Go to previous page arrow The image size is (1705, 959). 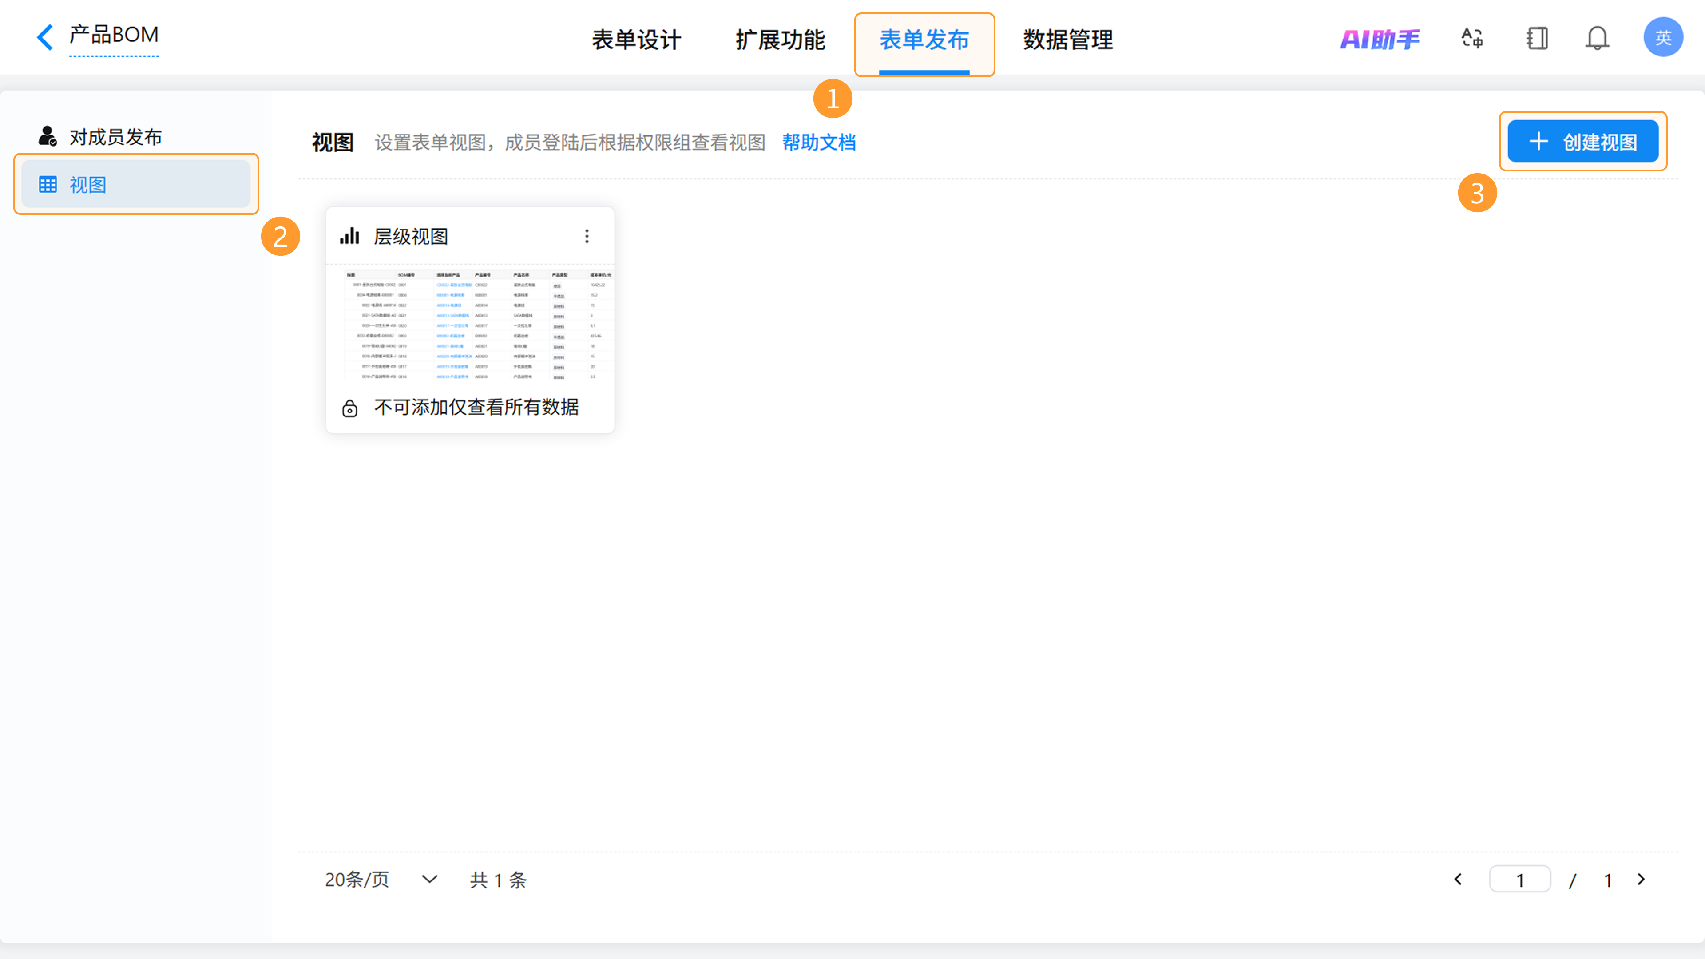click(x=1458, y=879)
